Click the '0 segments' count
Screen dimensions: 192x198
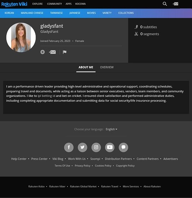pyautogui.click(x=150, y=34)
